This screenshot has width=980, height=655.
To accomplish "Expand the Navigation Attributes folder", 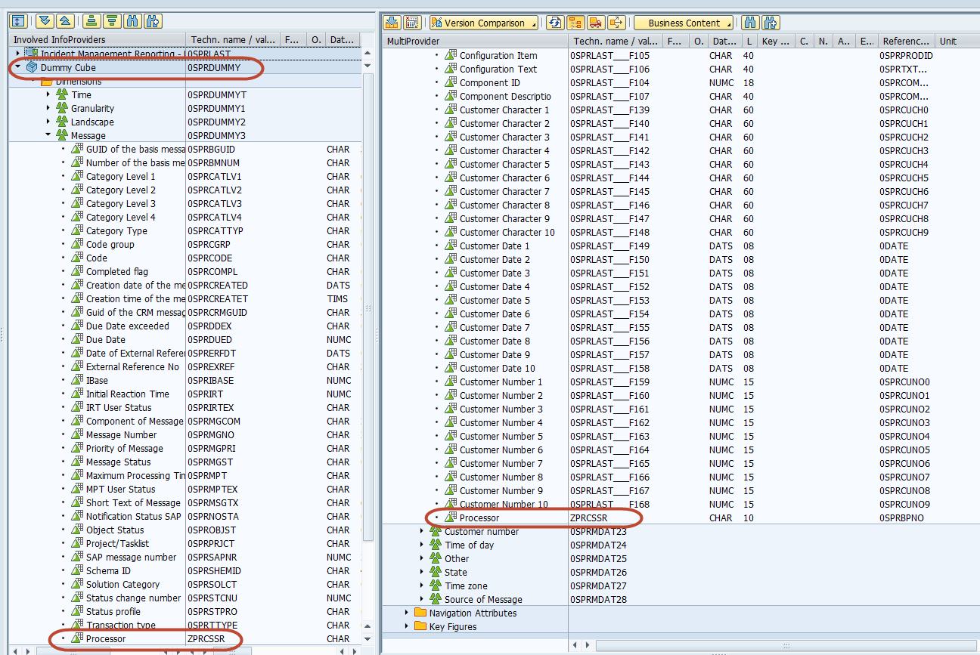I will pos(407,613).
